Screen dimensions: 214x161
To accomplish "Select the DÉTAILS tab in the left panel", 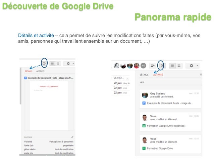I will tap(29, 71).
